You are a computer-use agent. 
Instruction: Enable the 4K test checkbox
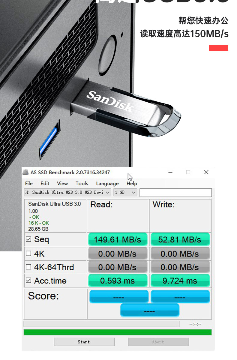28,253
